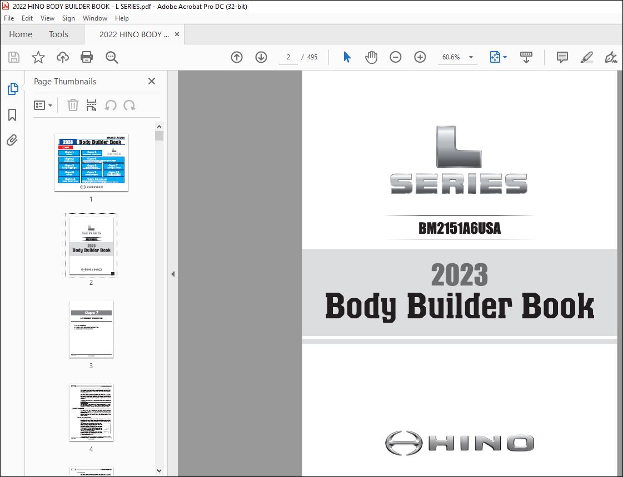Open the find text magnifier icon
Viewport: 623px width, 477px height.
(x=112, y=58)
